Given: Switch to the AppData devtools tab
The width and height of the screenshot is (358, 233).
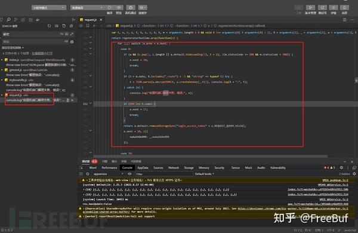Looking at the screenshot, I should click(143, 168).
